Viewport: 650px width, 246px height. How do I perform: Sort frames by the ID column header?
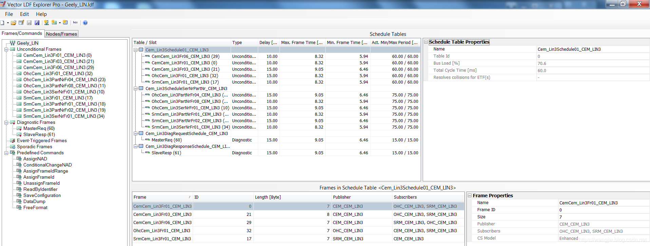click(x=223, y=197)
